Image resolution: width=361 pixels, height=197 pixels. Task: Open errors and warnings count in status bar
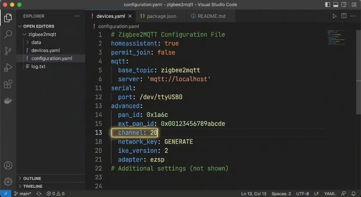tap(55, 193)
